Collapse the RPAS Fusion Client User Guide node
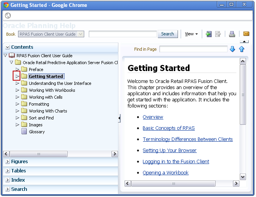256x197 pixels. point(5,55)
